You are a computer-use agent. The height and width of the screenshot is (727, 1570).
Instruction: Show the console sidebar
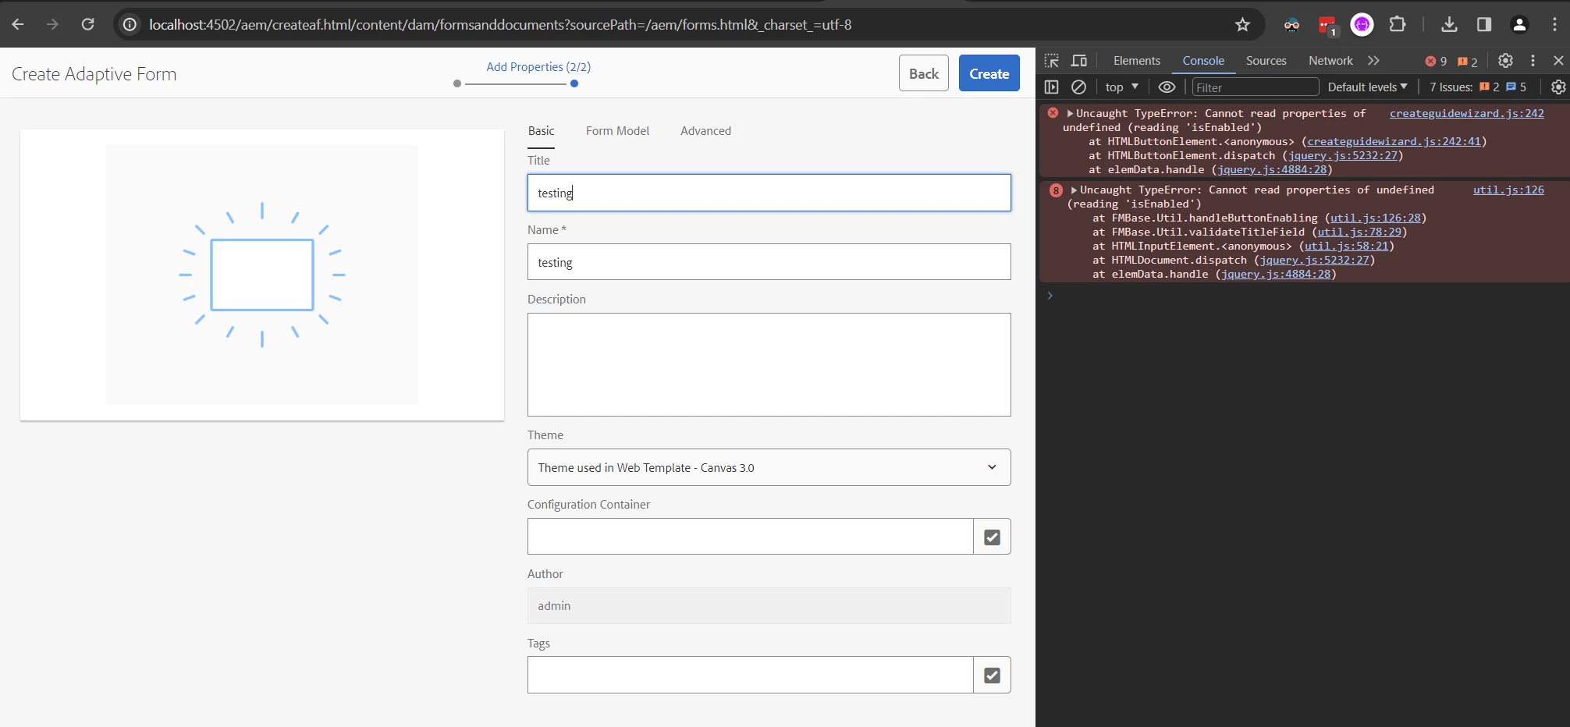point(1051,87)
